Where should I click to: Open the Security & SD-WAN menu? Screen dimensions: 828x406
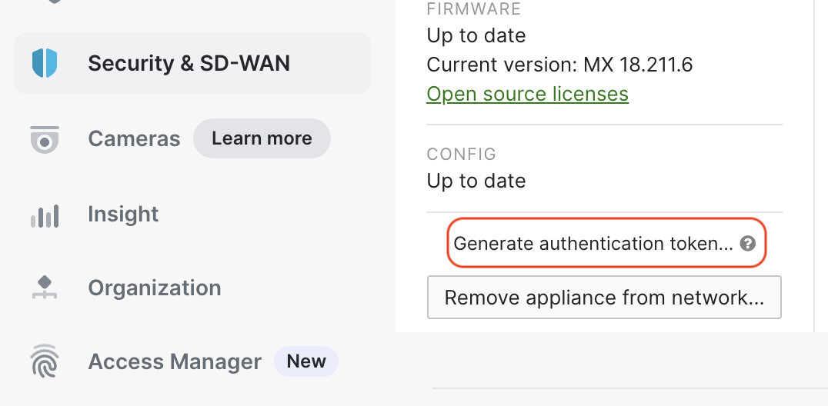(x=192, y=63)
